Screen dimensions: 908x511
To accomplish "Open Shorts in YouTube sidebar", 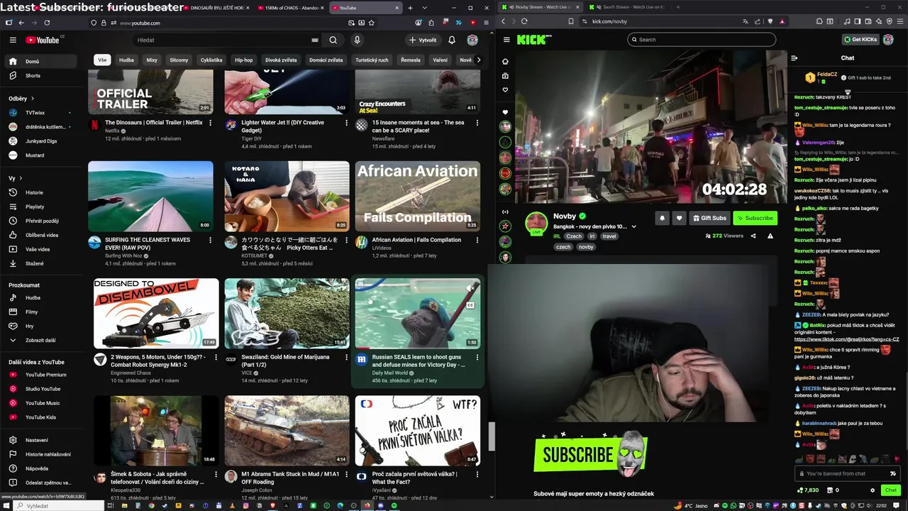I will tap(33, 75).
